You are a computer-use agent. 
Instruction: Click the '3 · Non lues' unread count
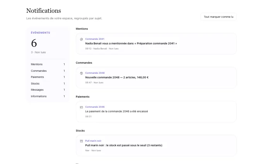coord(38,52)
